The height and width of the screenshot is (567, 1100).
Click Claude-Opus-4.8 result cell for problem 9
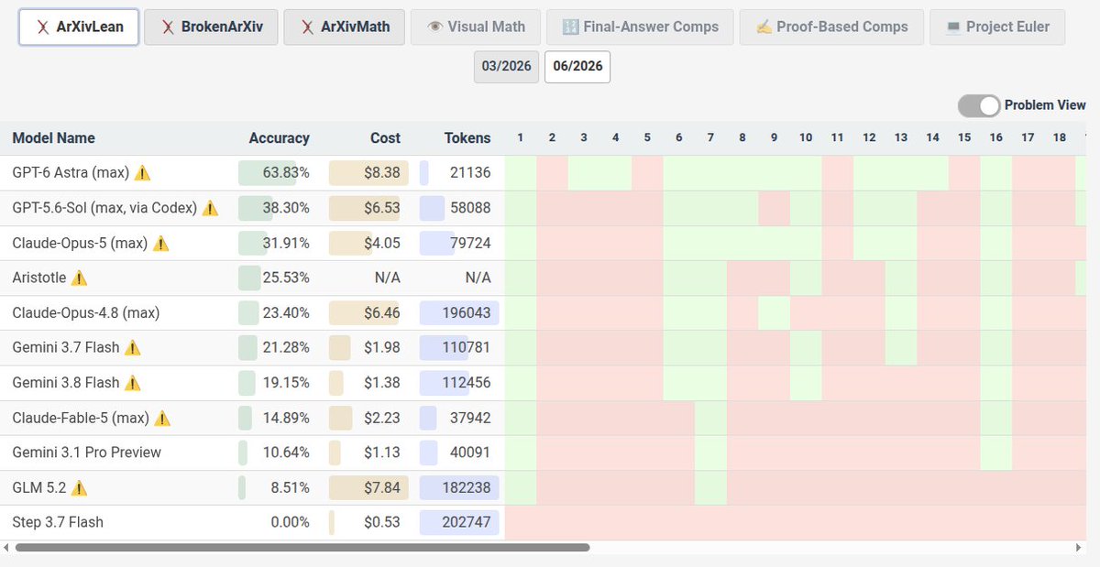tap(775, 312)
